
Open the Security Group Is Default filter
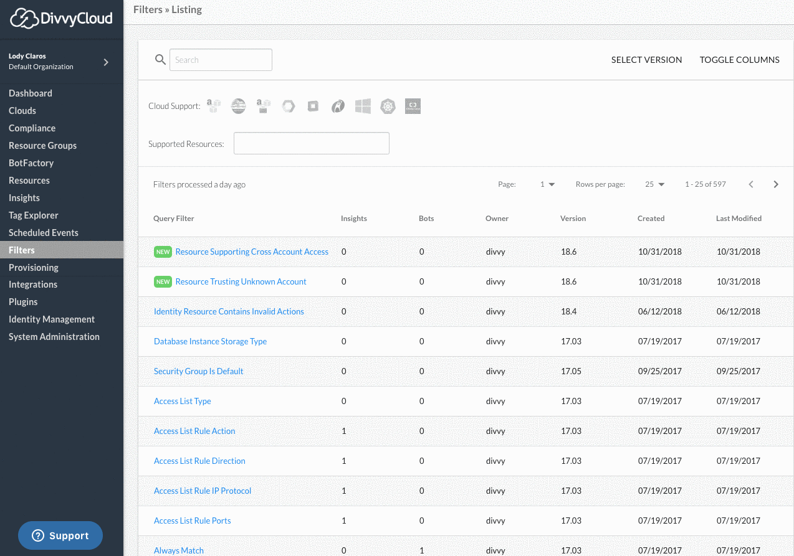tap(198, 371)
